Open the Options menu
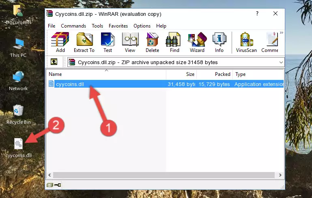This screenshot has height=198, width=312. tap(142, 26)
